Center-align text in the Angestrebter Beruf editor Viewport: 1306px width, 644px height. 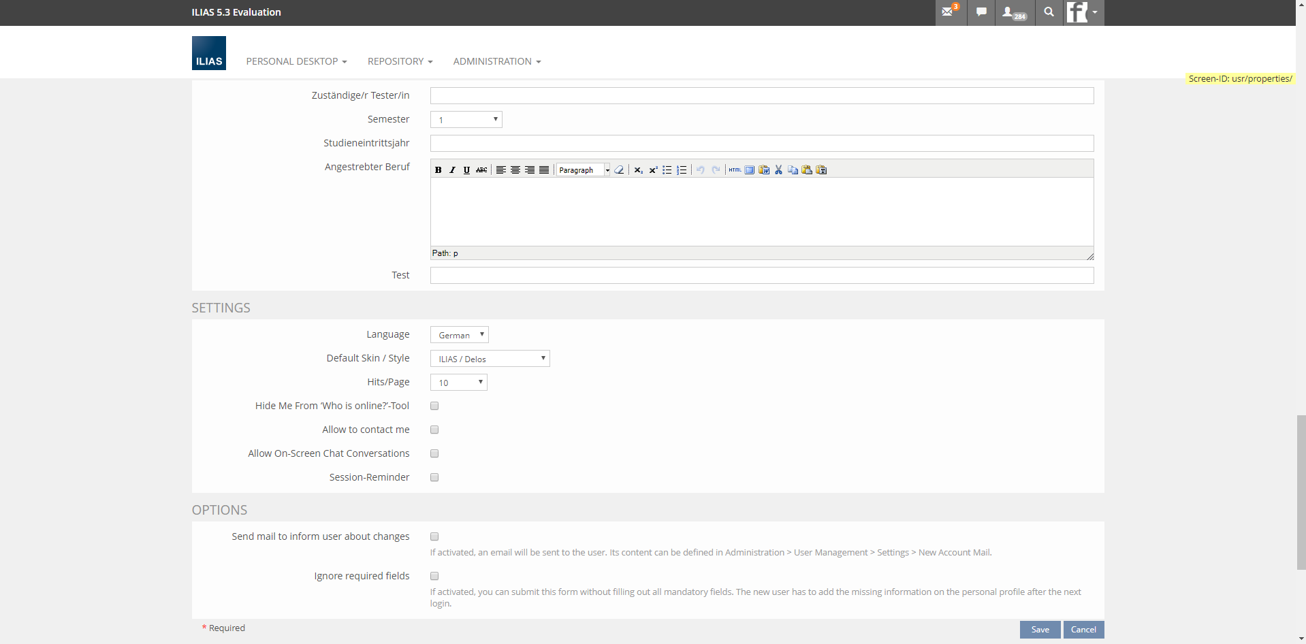pyautogui.click(x=515, y=170)
